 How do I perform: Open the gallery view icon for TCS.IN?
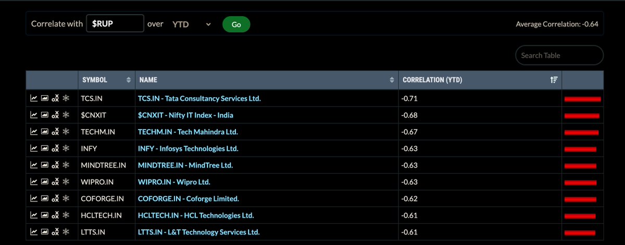(x=44, y=98)
